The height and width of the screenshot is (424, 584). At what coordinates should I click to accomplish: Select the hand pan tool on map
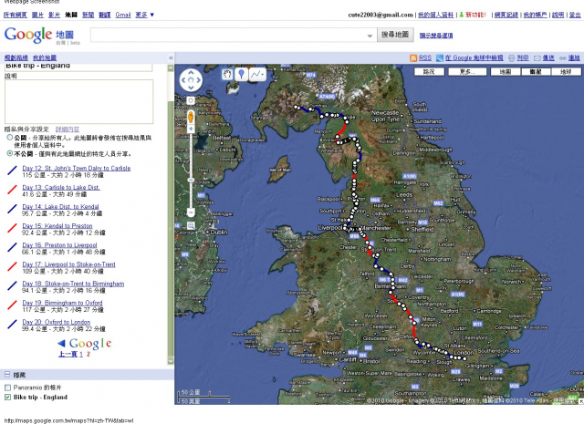tap(227, 75)
